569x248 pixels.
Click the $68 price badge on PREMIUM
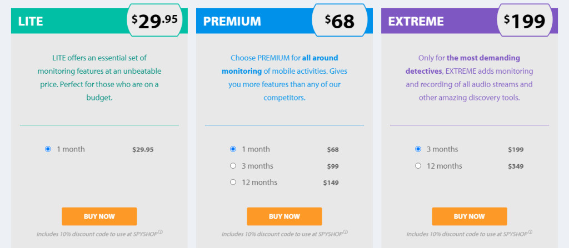pos(340,21)
